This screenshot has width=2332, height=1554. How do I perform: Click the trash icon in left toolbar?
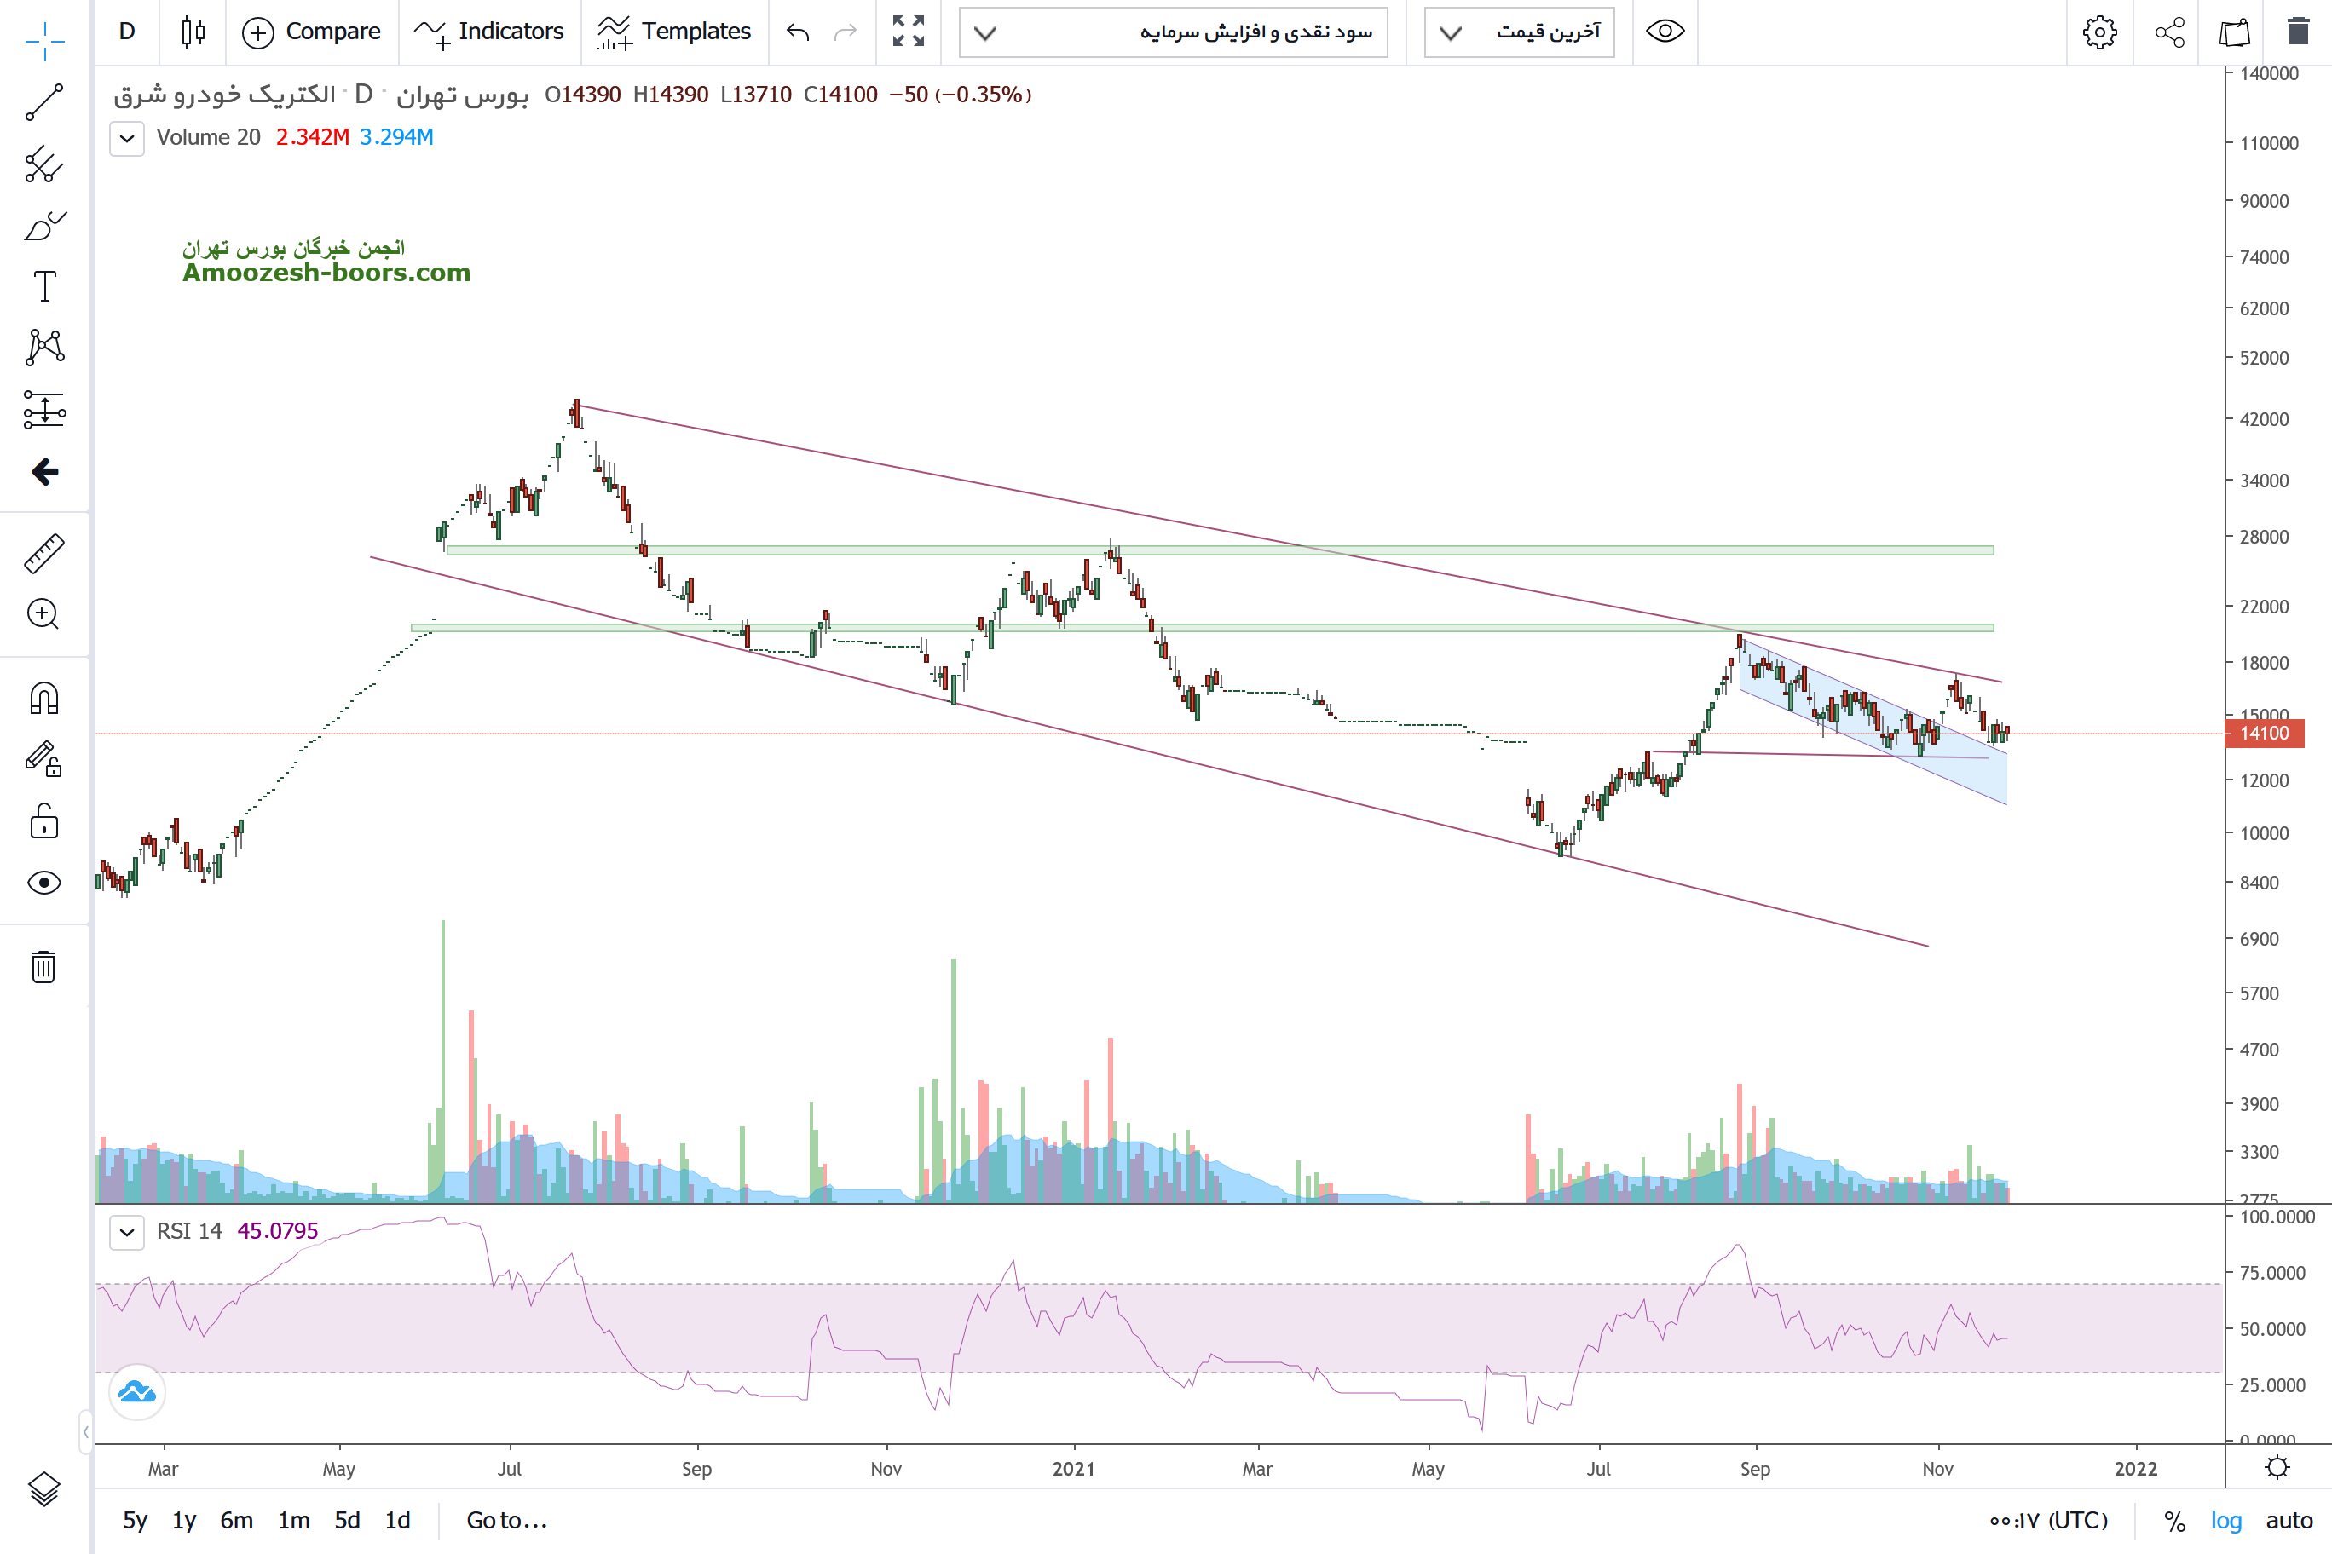pos(43,966)
